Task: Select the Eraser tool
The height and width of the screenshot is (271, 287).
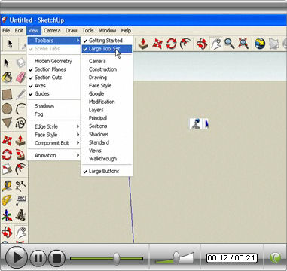Action: point(20,77)
